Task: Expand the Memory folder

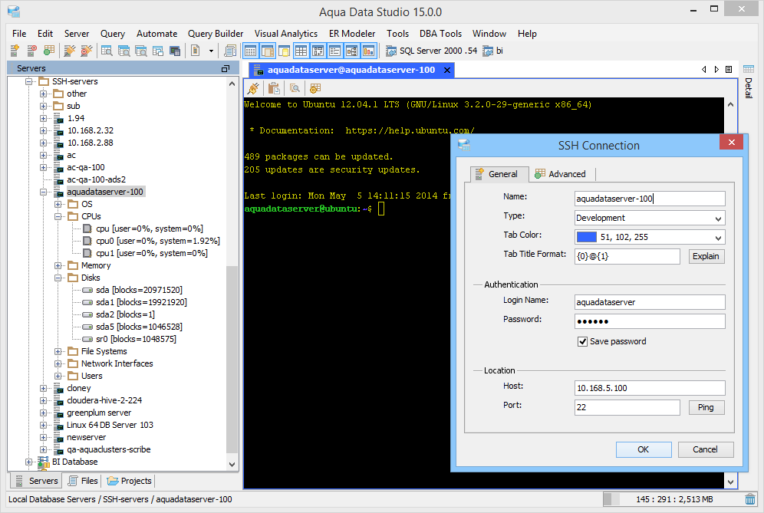Action: (x=58, y=265)
